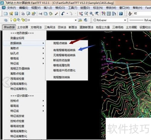
Task: Click the Cut scissors icon
Action: [x=40, y=14]
